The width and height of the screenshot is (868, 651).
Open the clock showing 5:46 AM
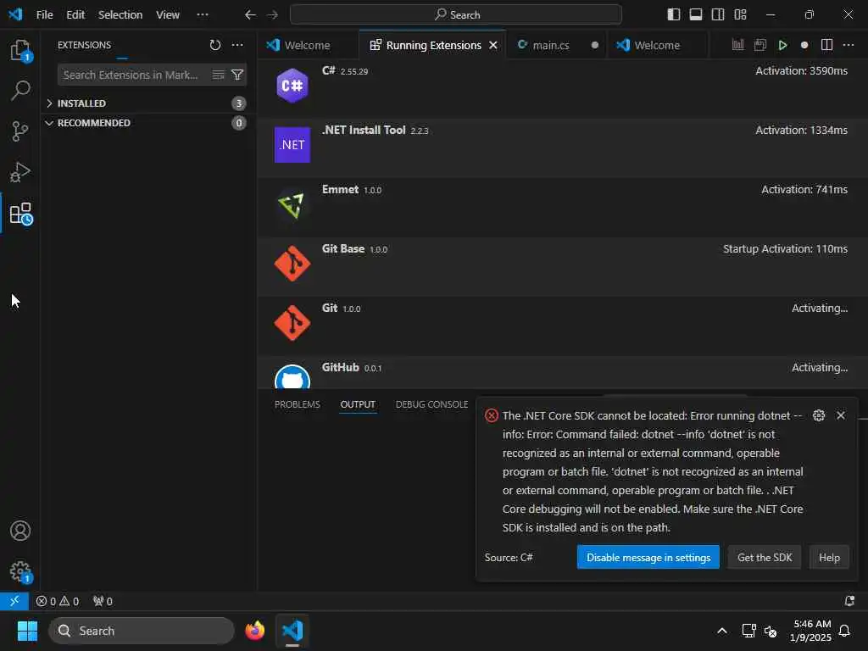810,631
